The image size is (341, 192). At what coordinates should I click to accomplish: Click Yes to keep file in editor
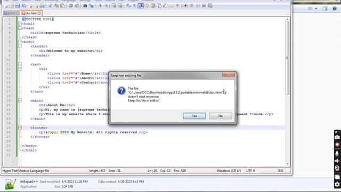194,116
